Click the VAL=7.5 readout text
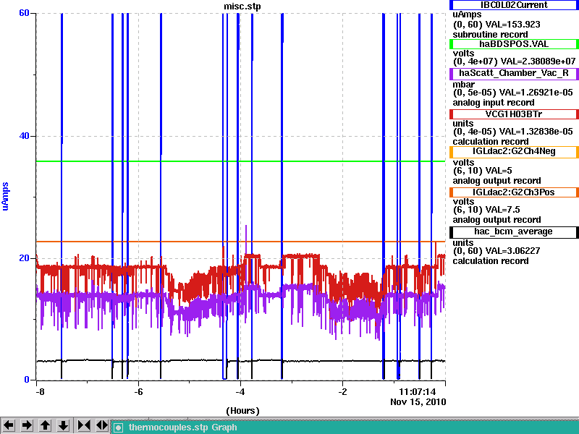The image size is (579, 434). point(502,210)
